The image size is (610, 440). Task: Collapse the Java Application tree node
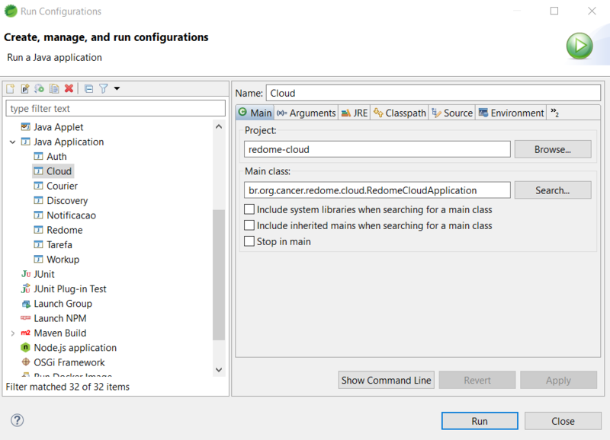[13, 142]
